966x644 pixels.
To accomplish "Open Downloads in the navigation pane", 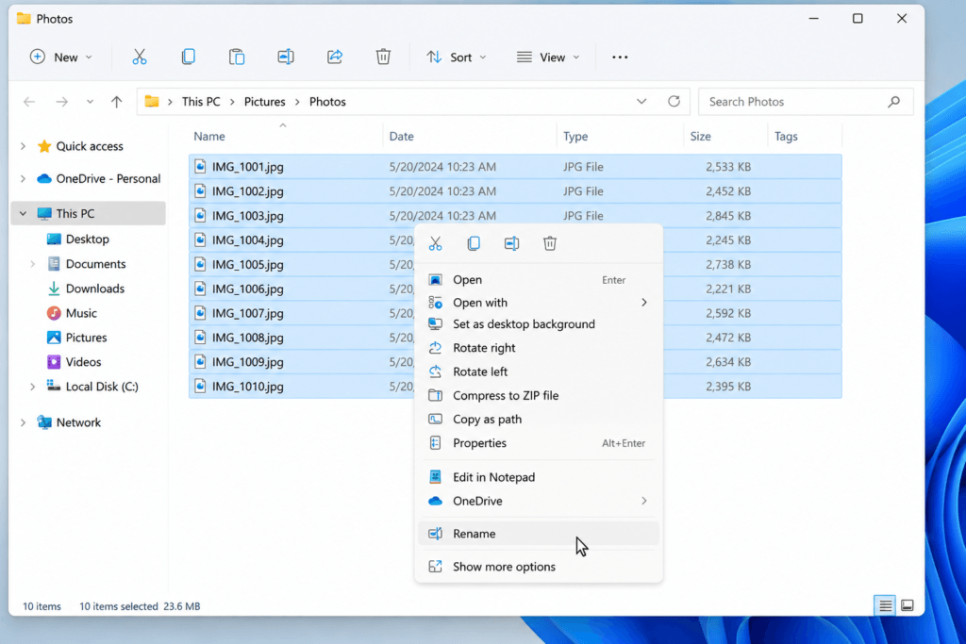I will [95, 289].
